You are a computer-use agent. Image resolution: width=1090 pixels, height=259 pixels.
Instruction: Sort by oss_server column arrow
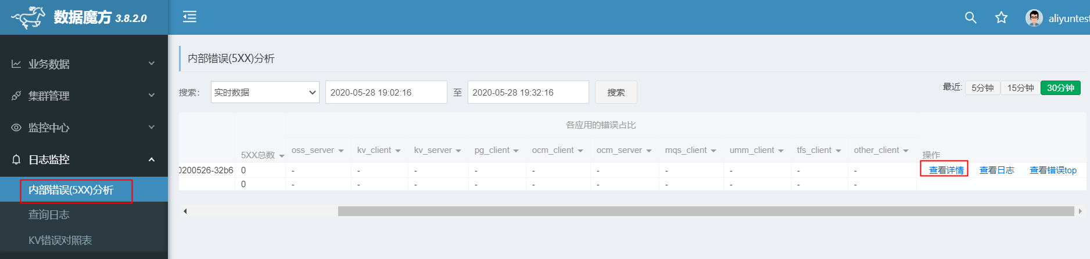coord(341,151)
